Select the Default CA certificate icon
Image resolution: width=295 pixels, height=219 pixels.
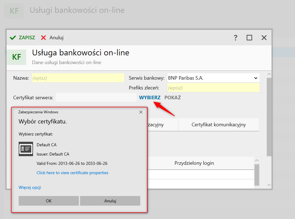click(26, 149)
